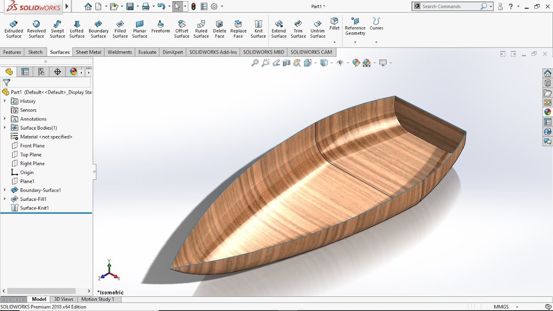Viewport: 553px width, 311px height.
Task: Click the MMGS unit system in status bar
Action: pos(501,307)
